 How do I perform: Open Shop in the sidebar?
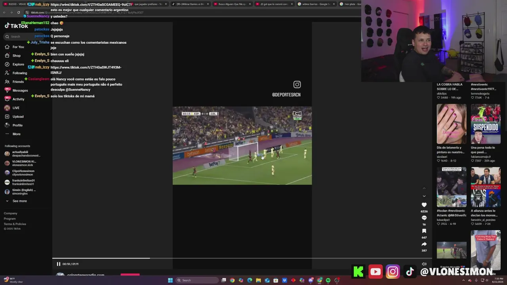click(x=13, y=55)
